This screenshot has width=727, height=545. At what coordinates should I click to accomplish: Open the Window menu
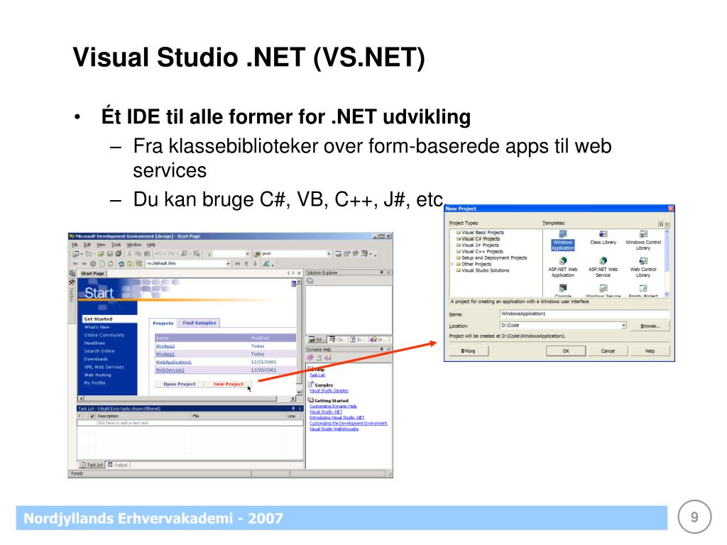134,245
